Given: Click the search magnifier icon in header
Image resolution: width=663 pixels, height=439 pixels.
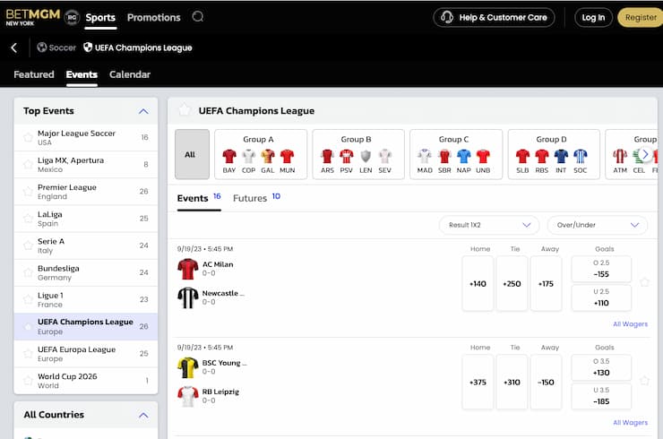Looking at the screenshot, I should point(198,17).
